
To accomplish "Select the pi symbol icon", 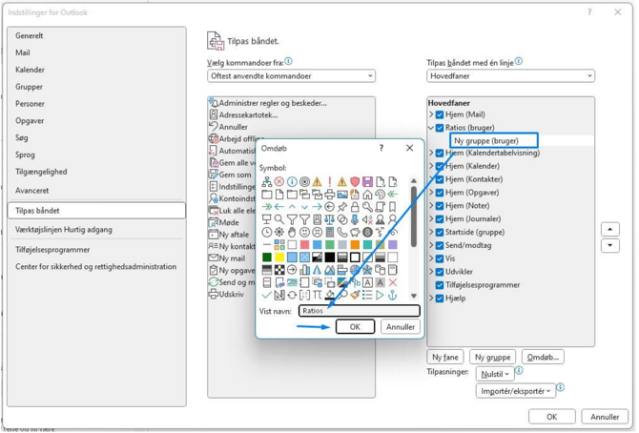I will pyautogui.click(x=317, y=295).
